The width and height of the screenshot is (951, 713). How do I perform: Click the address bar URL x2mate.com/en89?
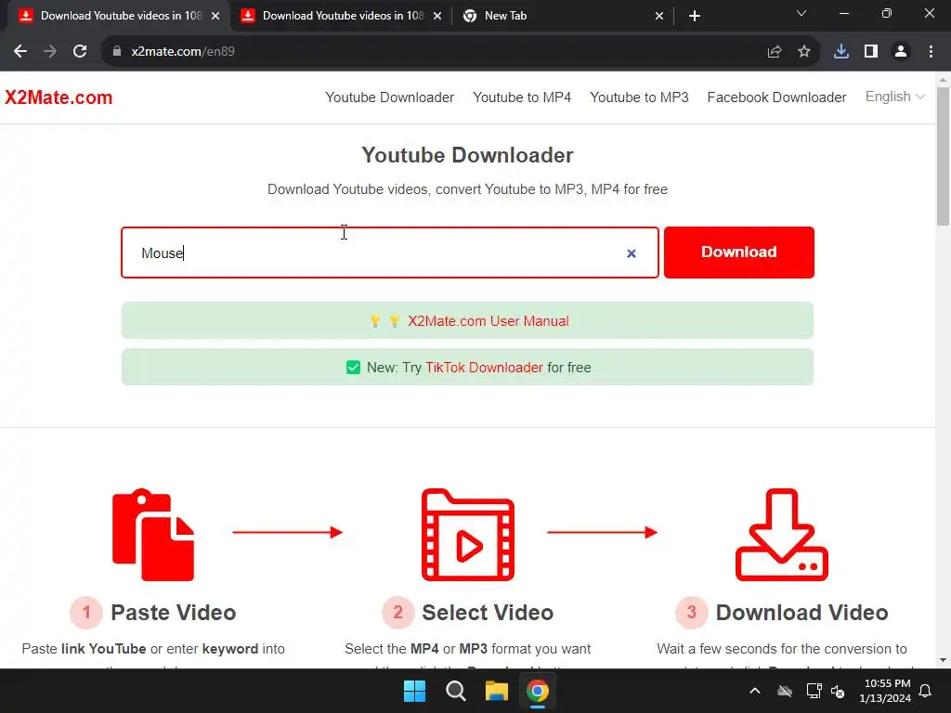point(183,52)
